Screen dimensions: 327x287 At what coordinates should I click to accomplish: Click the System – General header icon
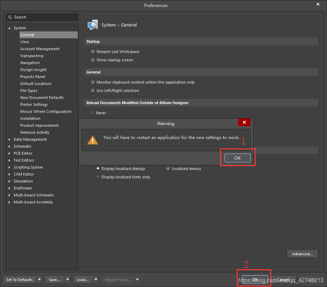click(x=93, y=25)
